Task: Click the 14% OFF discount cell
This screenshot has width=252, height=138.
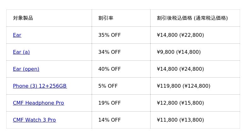Action: [109, 120]
